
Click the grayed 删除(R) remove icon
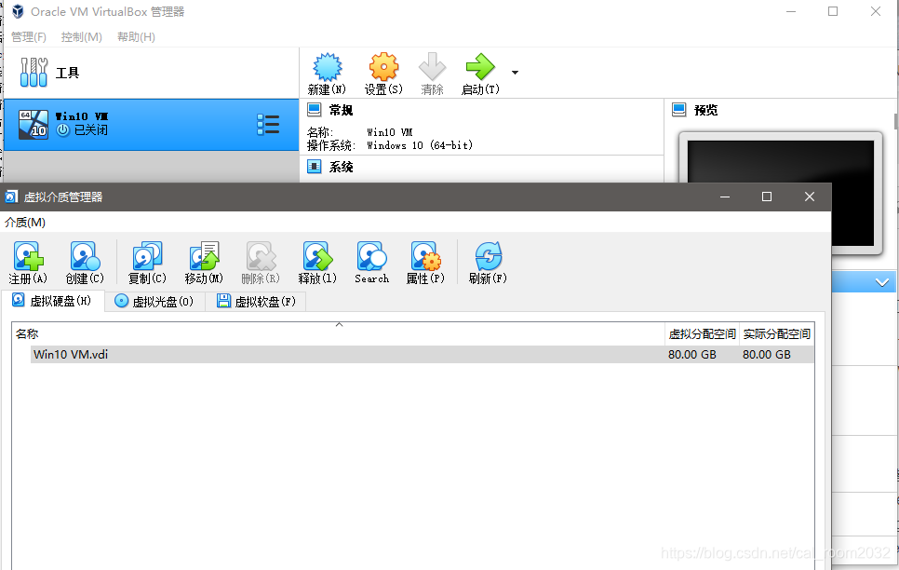pos(261,256)
